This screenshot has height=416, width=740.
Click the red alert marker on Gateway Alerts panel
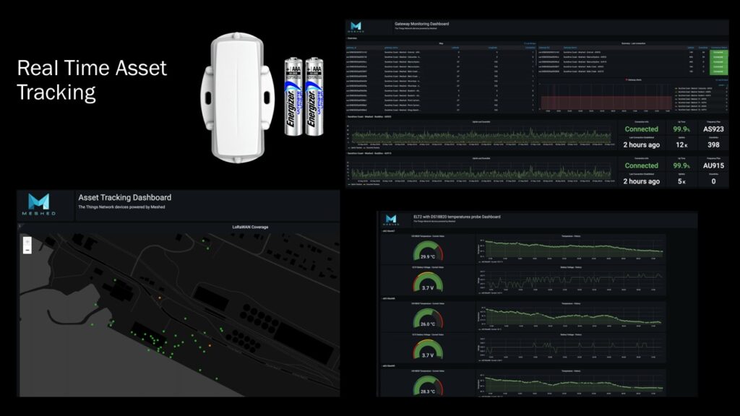point(626,79)
